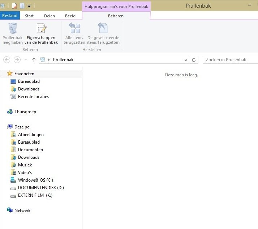Open the address bar history dropdown

pos(186,60)
